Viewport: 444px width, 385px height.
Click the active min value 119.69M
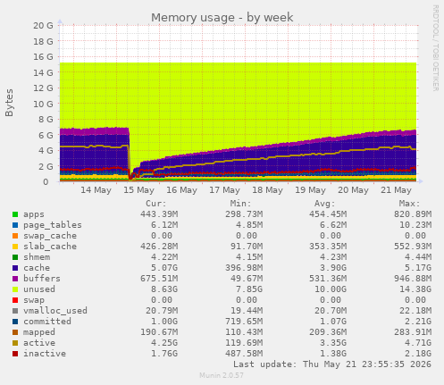(244, 343)
